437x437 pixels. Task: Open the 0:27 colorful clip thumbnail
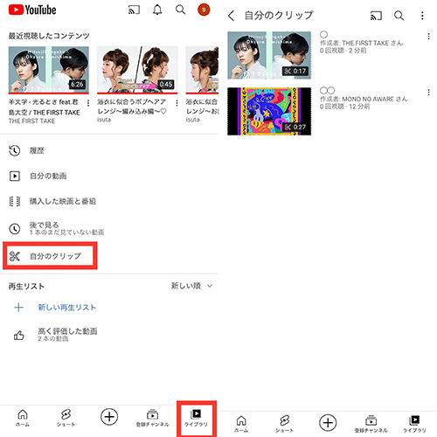pos(269,111)
